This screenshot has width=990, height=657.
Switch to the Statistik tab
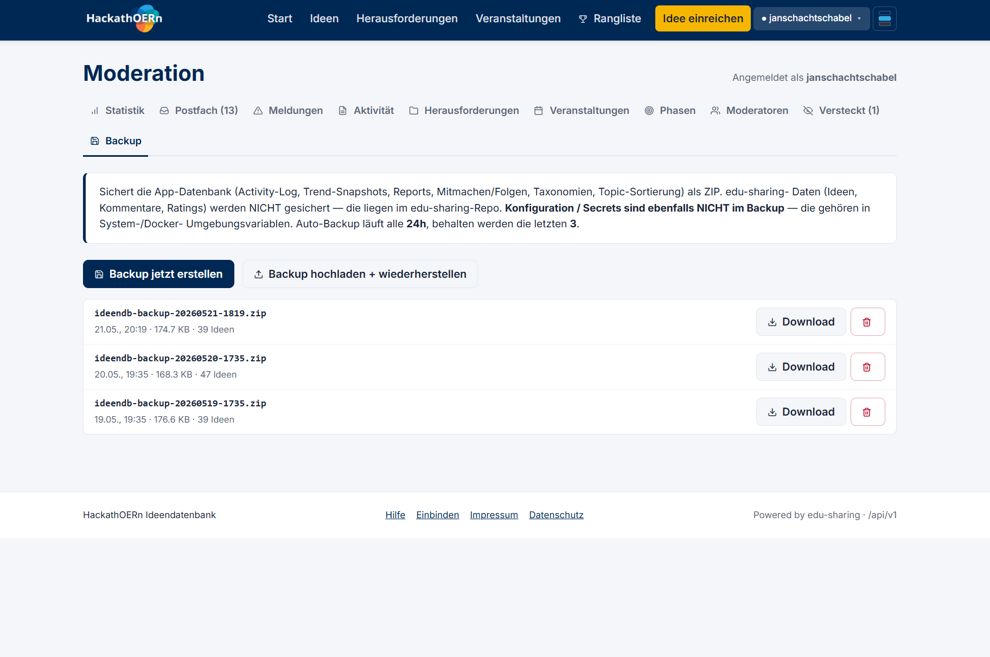tap(117, 111)
